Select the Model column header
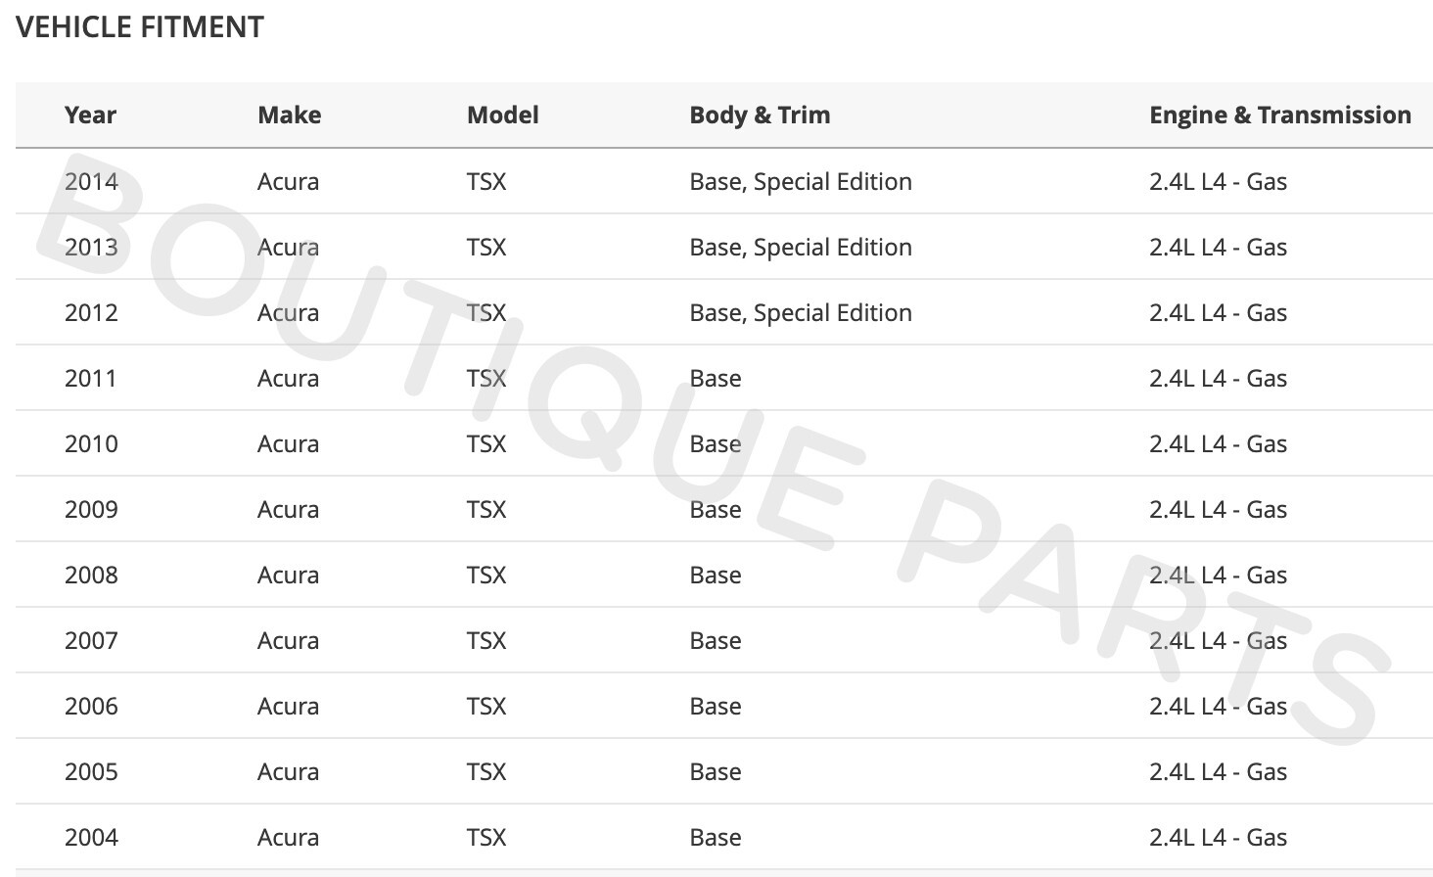Image resolution: width=1433 pixels, height=877 pixels. click(502, 115)
